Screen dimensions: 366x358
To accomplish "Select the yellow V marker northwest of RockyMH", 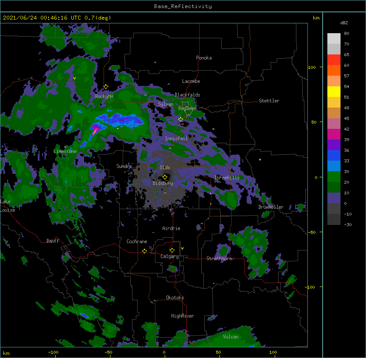I will pos(74,78).
